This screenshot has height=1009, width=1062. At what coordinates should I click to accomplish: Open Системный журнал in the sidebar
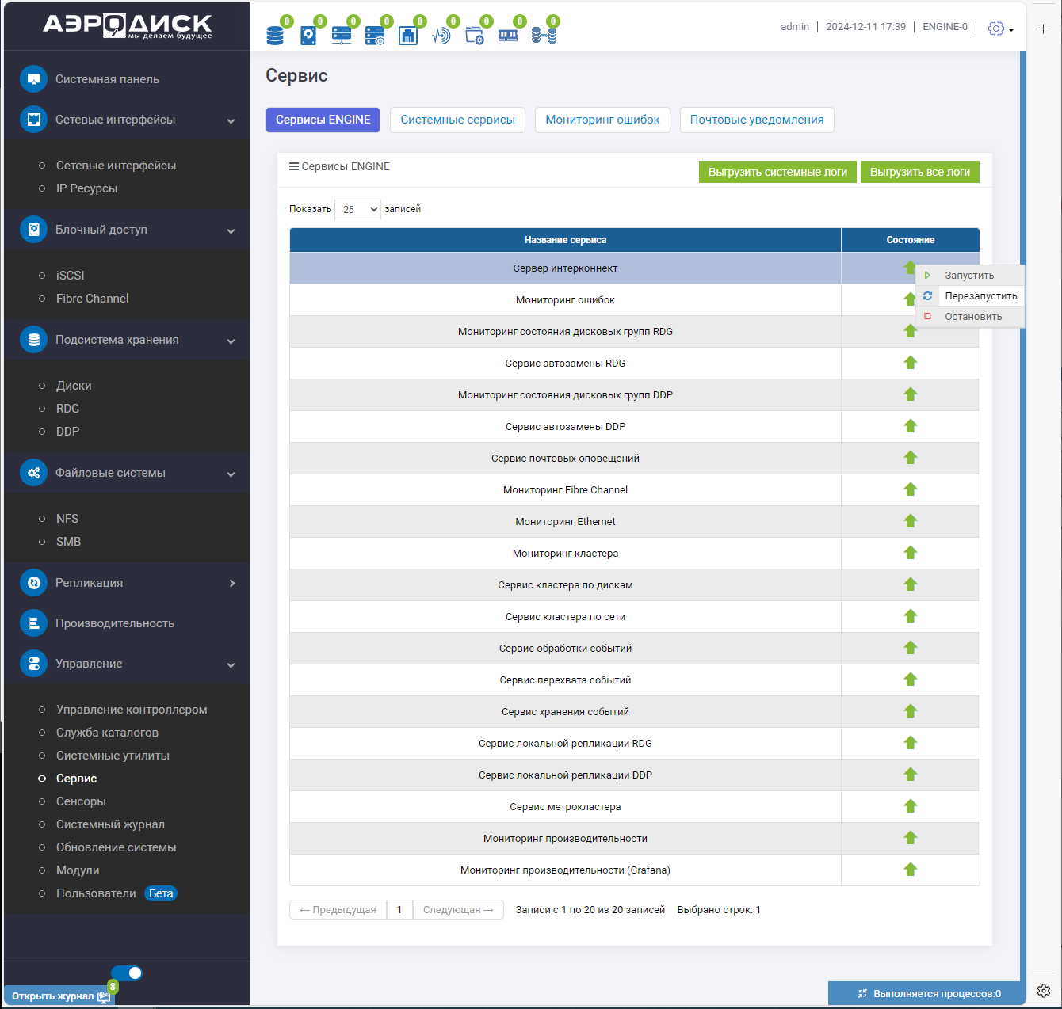click(110, 824)
